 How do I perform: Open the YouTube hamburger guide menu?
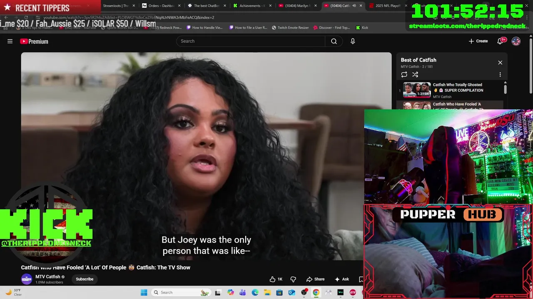[10, 41]
